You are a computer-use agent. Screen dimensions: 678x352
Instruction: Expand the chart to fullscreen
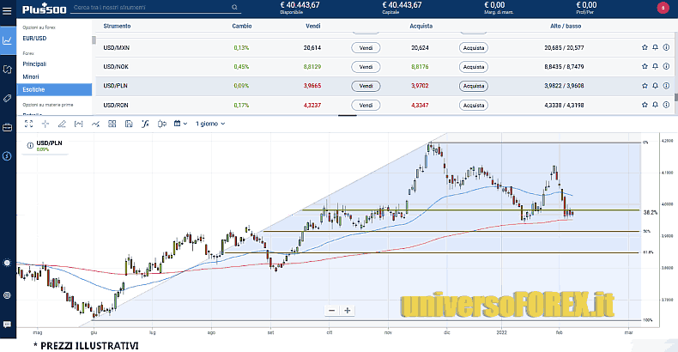tap(27, 124)
